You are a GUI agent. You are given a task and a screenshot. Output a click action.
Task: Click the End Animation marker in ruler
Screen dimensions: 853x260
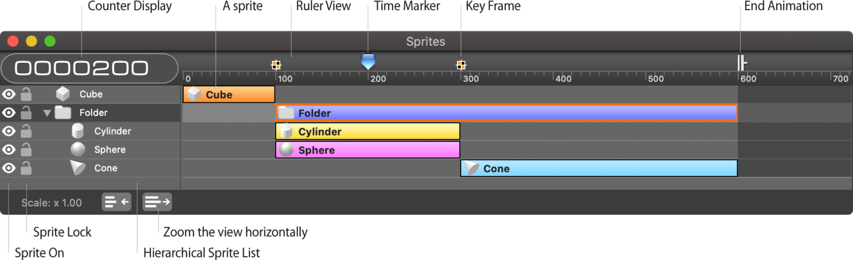click(x=741, y=63)
